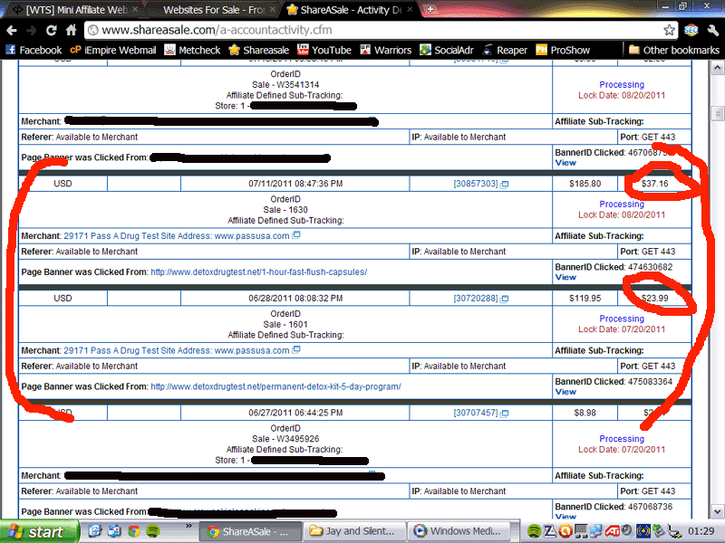This screenshot has width=725, height=543.
Task: Open the ProShow bookmark
Action: coord(563,50)
